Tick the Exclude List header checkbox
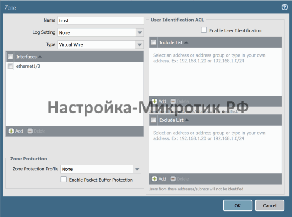Viewport: 292px width, 217px height. click(x=154, y=120)
